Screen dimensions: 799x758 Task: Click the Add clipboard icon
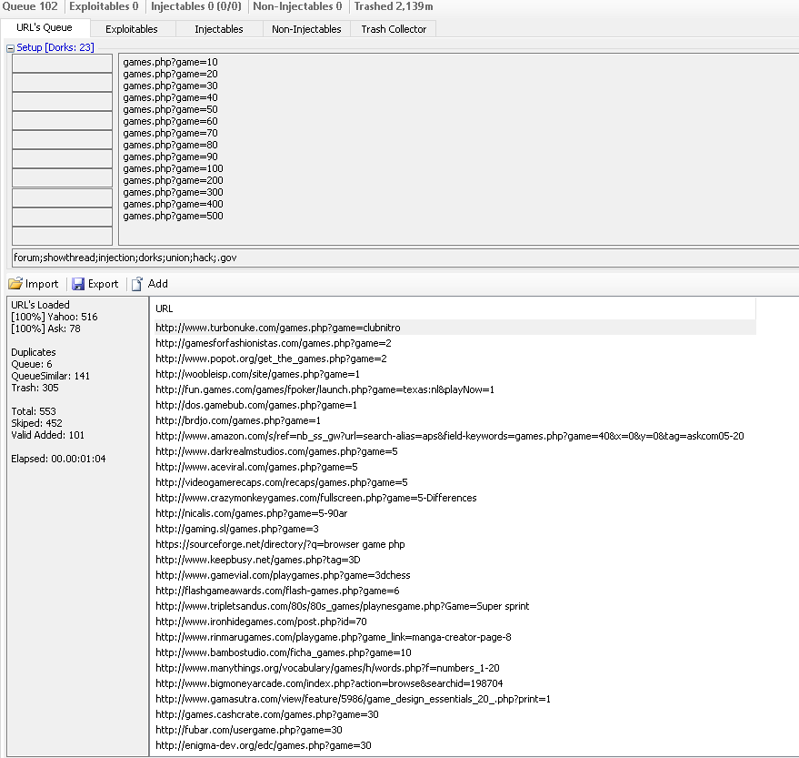click(137, 284)
